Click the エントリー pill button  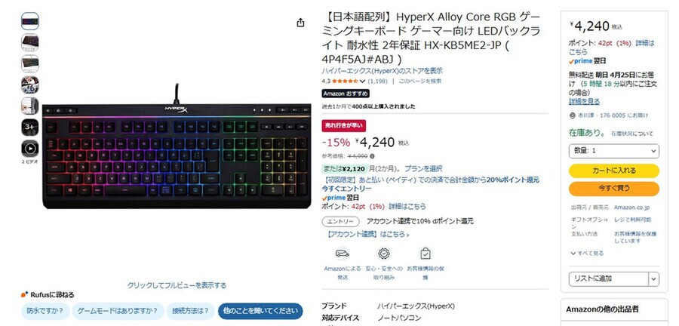[x=340, y=222]
